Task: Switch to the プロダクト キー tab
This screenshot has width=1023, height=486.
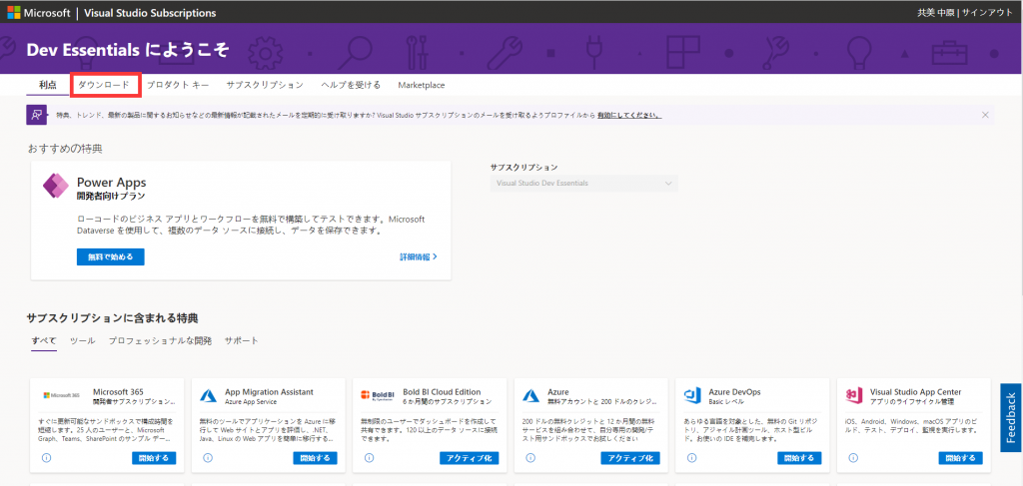Action: pyautogui.click(x=178, y=85)
